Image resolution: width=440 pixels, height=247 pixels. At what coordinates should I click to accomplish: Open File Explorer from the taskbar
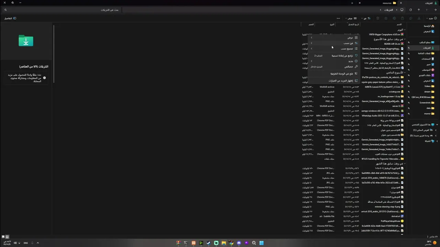tap(224, 243)
